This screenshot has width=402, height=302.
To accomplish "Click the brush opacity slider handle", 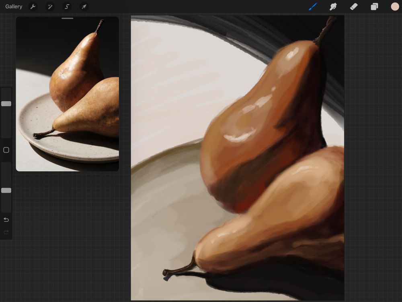I will coord(6,190).
